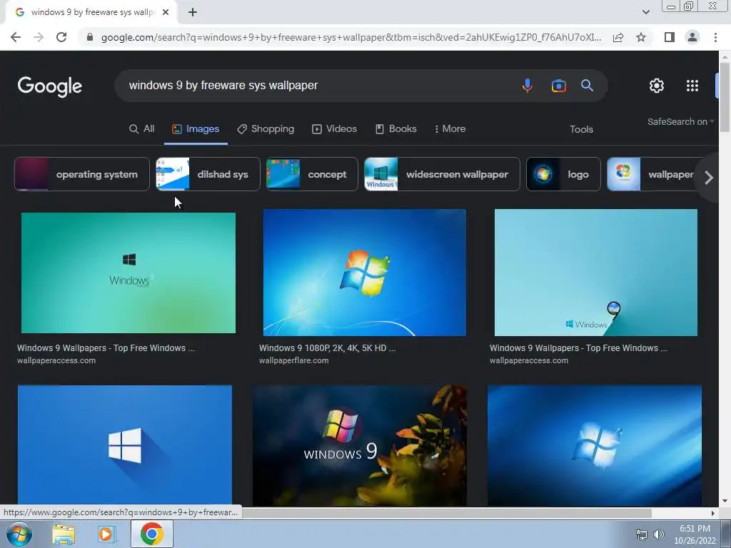Screen dimensions: 731x548
Task: Switch to the All results tab
Action: coord(142,128)
